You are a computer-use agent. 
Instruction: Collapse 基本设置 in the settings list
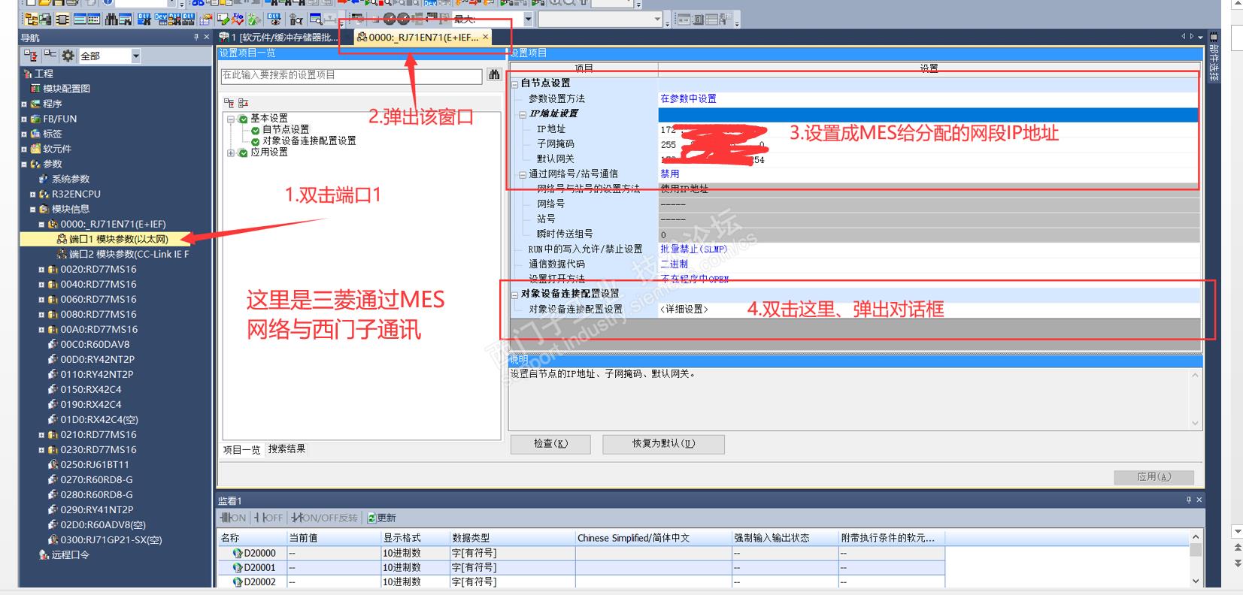click(x=231, y=119)
